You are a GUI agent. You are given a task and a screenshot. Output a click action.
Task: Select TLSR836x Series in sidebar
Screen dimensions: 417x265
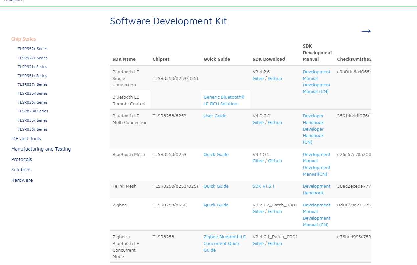(x=33, y=129)
